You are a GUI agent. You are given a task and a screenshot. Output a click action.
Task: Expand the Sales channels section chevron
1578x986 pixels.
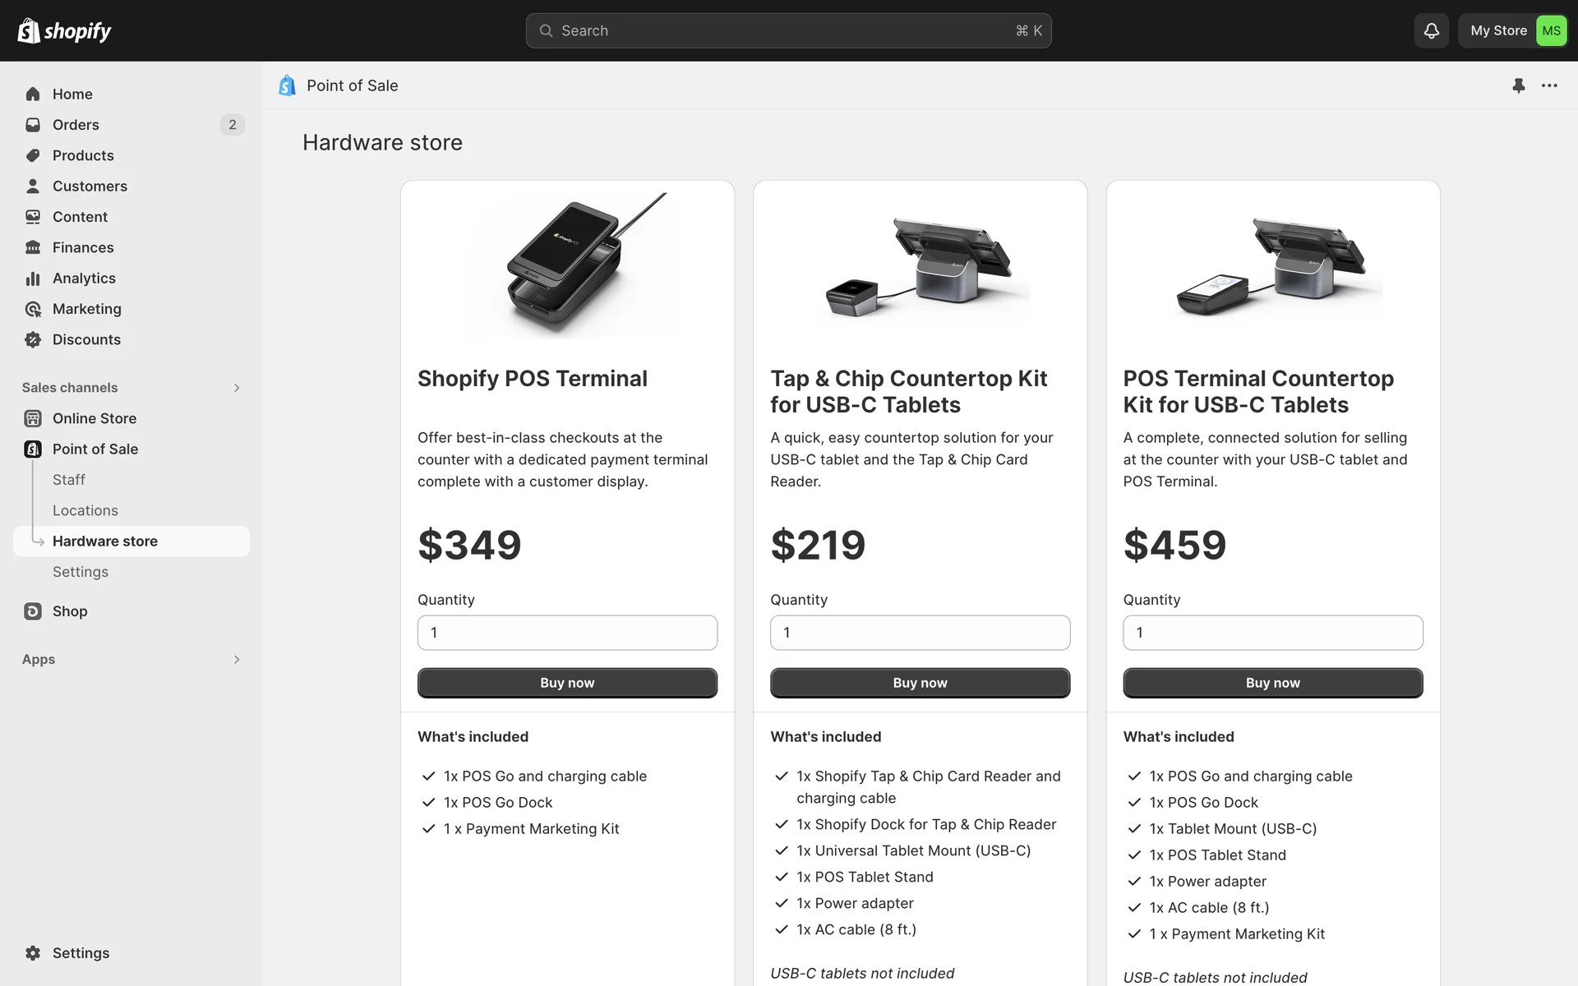[237, 388]
